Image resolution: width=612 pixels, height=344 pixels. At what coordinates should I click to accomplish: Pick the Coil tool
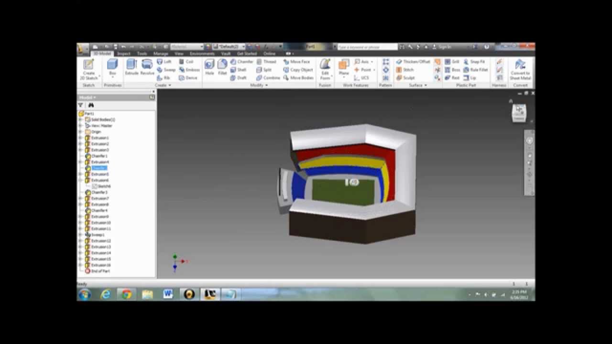click(186, 62)
